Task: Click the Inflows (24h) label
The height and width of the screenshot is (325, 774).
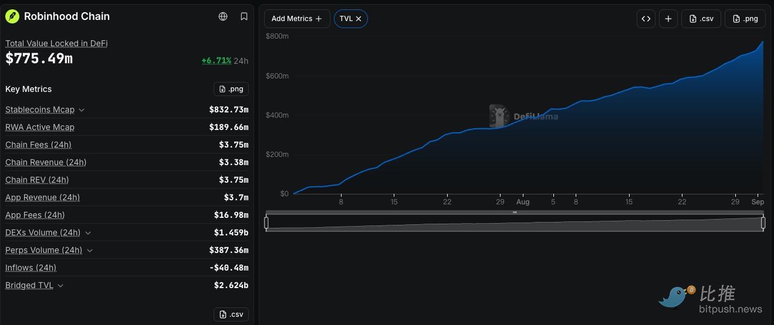Action: [x=31, y=268]
